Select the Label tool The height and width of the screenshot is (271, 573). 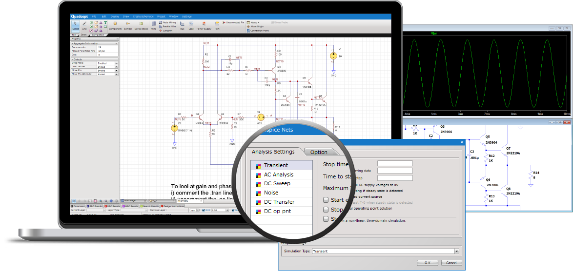(191, 24)
